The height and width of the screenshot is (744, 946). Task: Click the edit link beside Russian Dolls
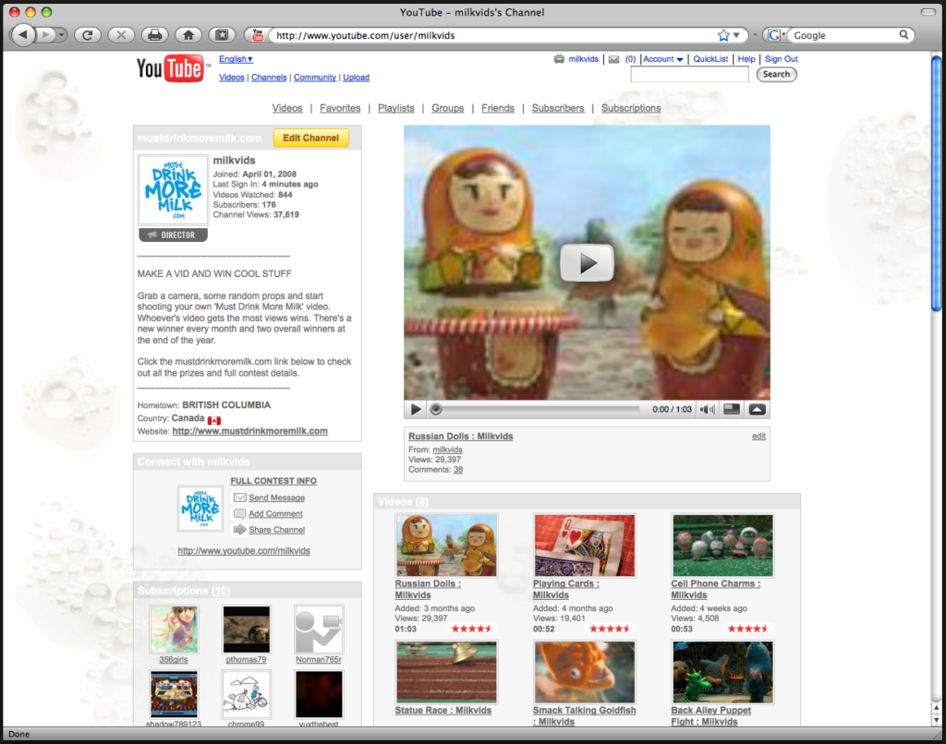click(759, 436)
